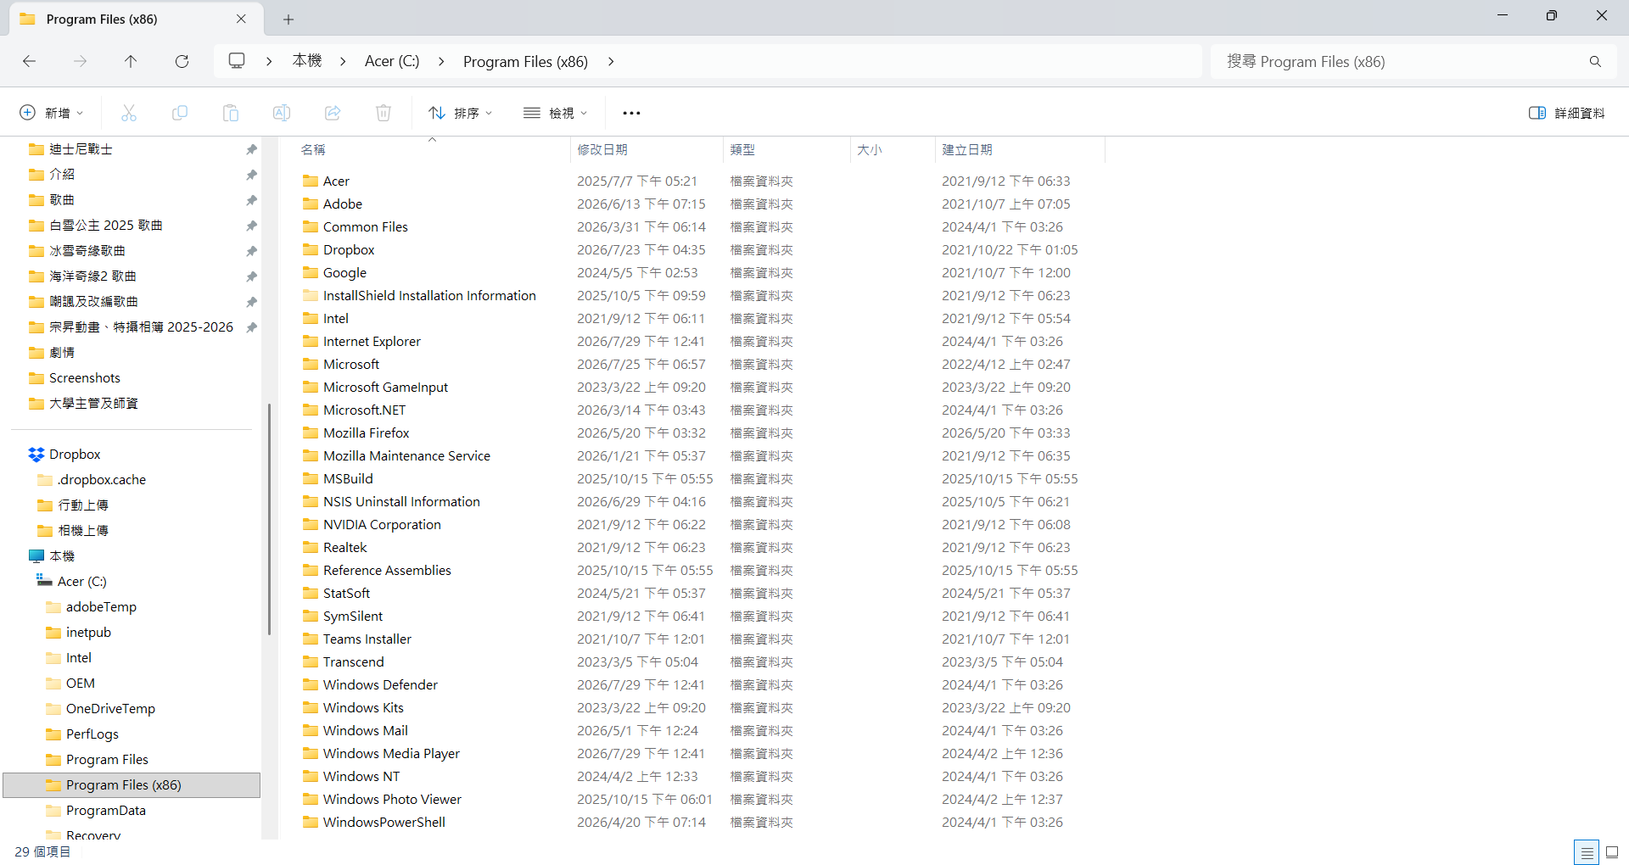Select the Realtek folder row
Screen dimensions: 1629x865
699,547
